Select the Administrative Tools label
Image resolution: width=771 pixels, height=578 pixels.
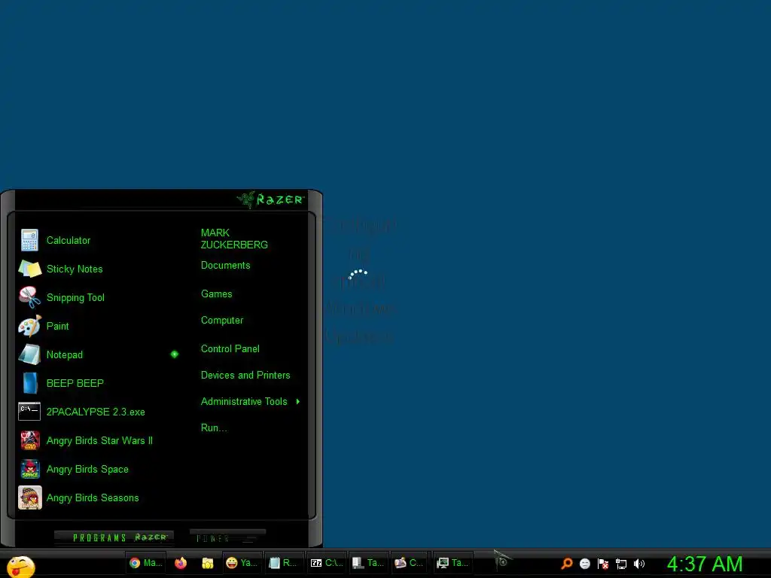pyautogui.click(x=244, y=402)
